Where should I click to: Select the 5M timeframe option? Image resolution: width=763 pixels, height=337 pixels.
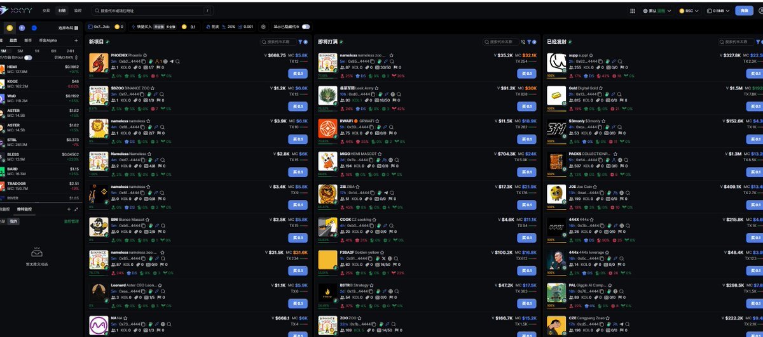click(20, 50)
